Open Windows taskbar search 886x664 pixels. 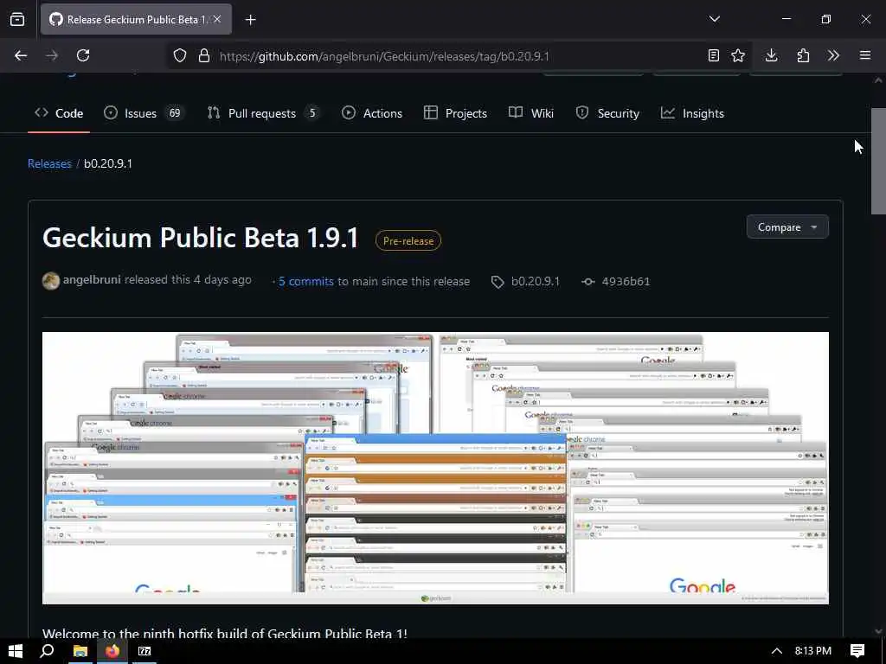pos(47,651)
